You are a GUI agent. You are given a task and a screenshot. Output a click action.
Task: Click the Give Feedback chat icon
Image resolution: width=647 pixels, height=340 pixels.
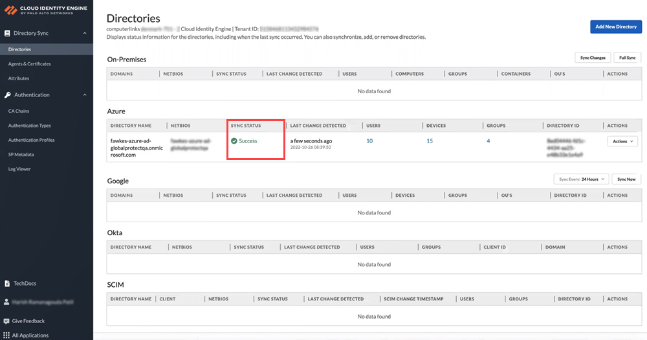[x=7, y=321]
